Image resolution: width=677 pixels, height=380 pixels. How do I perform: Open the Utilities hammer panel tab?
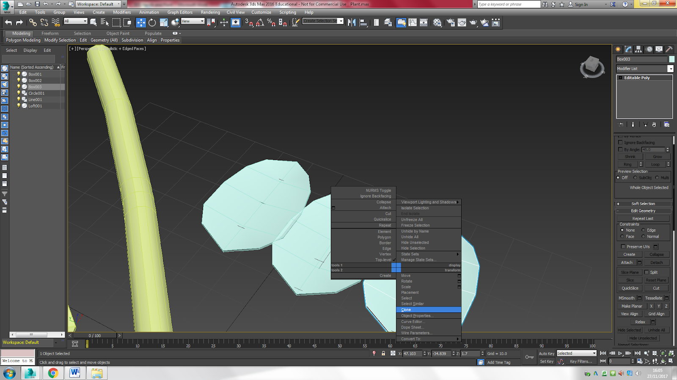[x=669, y=49]
